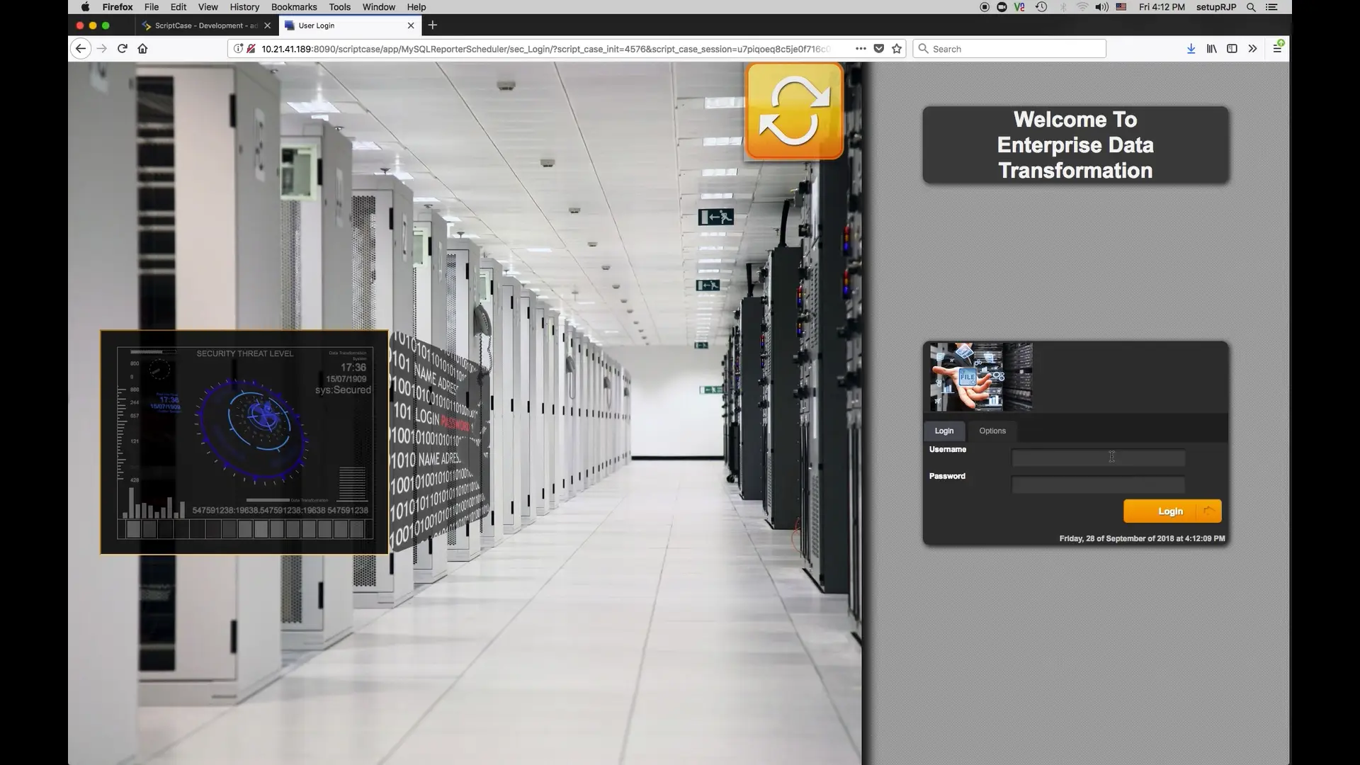
Task: Reload page with browser refresh icon
Action: pyautogui.click(x=122, y=48)
